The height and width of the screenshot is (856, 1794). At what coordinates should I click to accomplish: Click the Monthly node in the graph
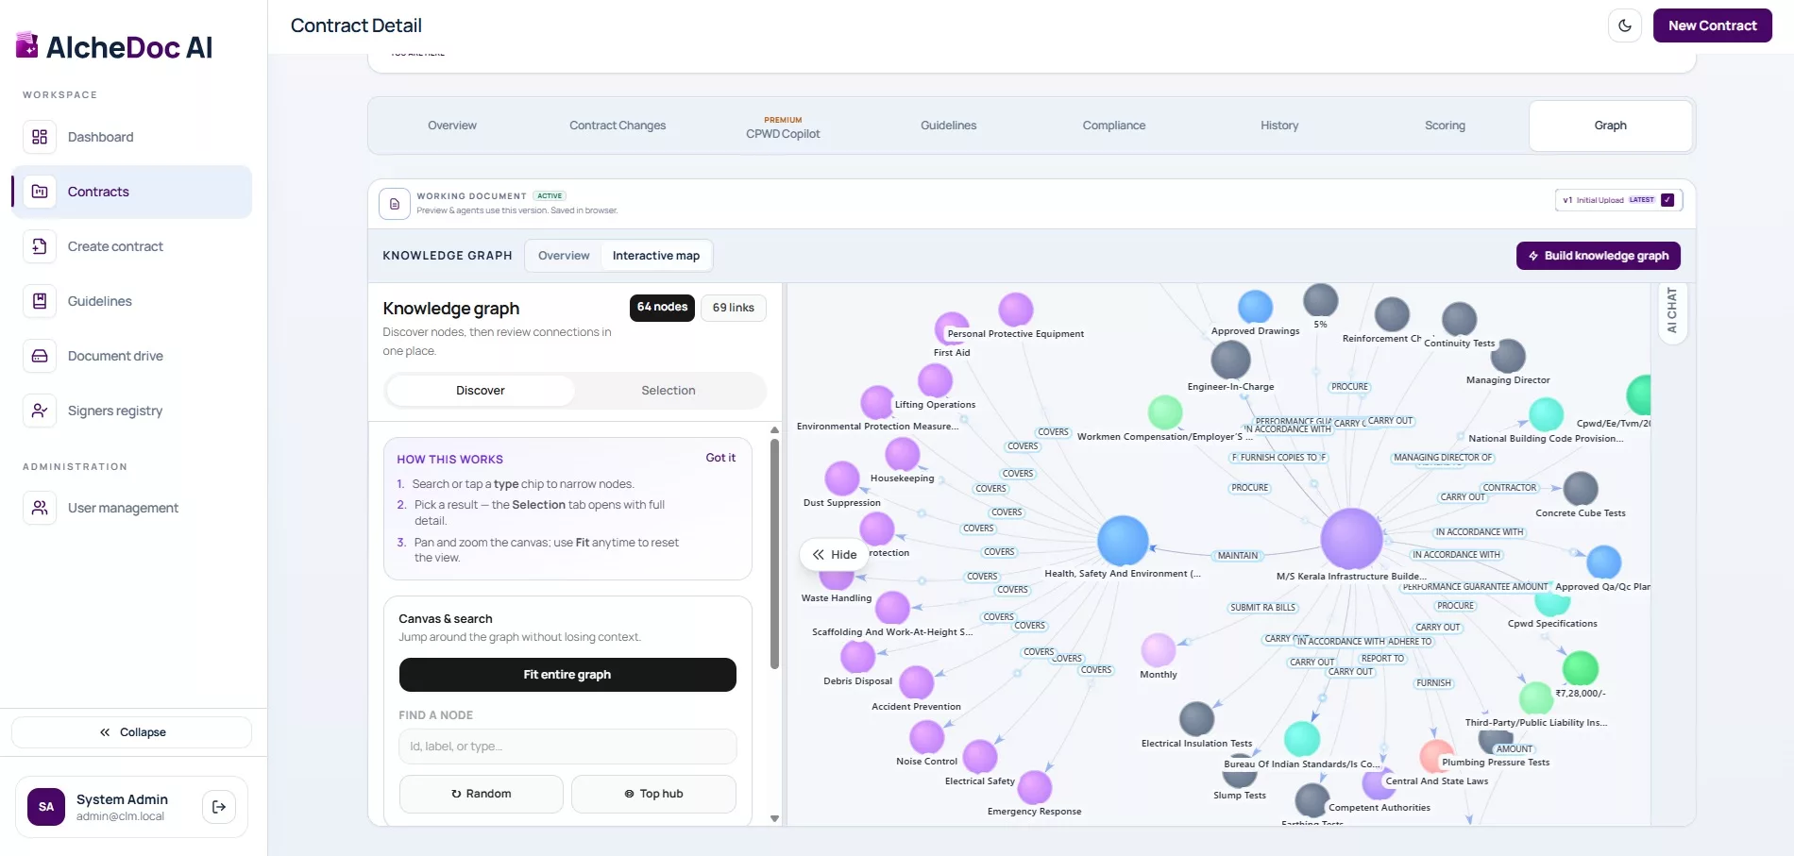(x=1159, y=650)
